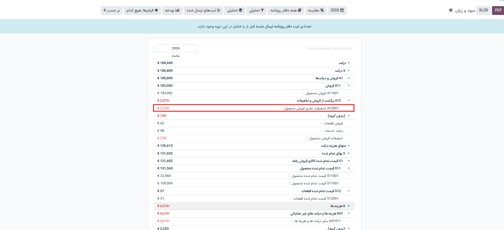Click the ellipsis beside درآمد خدمات
Image resolution: width=504 pixels, height=230 pixels.
tap(322, 131)
